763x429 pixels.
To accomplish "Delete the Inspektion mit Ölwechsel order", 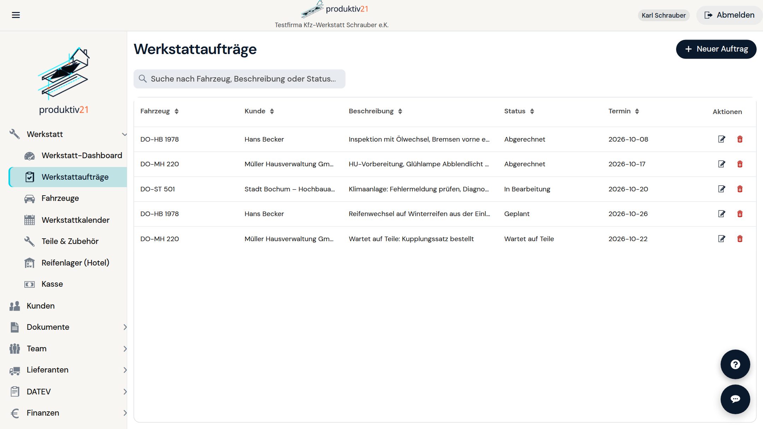I will click(x=740, y=139).
